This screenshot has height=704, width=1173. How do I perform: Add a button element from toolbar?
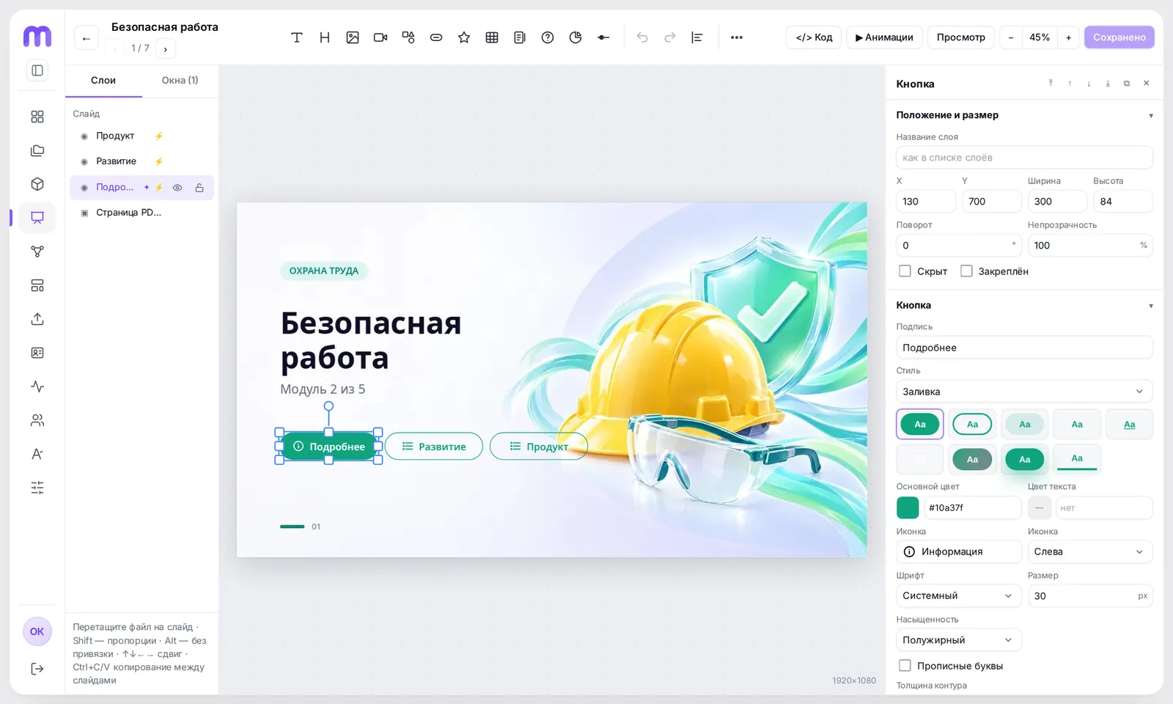[x=436, y=37]
